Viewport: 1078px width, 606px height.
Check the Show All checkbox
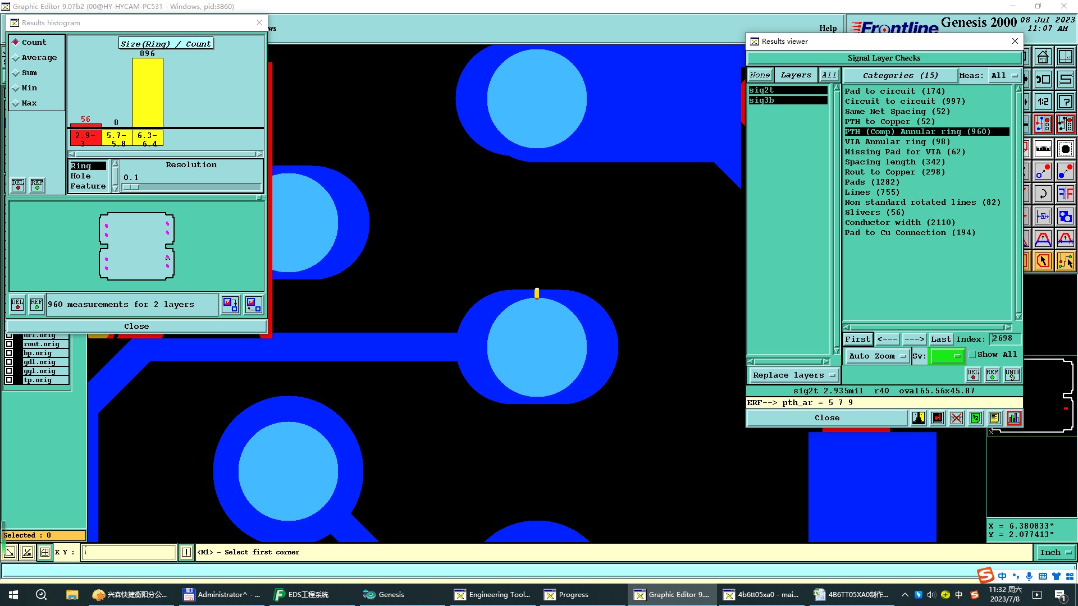972,355
